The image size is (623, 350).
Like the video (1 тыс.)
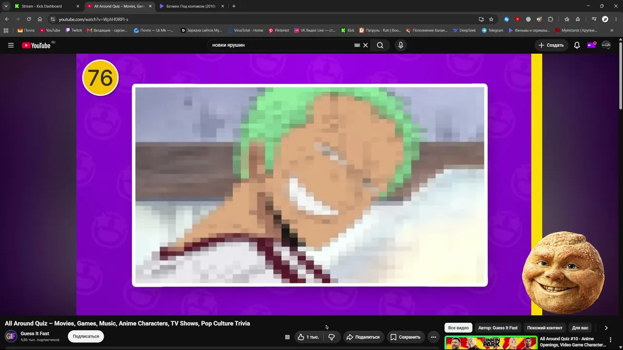coord(309,337)
